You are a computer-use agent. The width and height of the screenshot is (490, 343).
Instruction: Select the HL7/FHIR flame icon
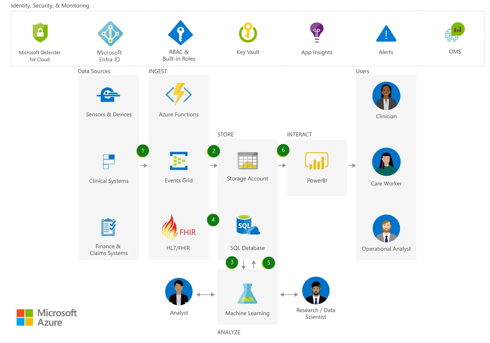pos(178,228)
